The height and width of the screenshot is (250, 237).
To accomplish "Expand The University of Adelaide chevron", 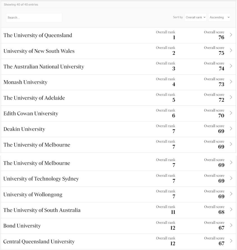I will (231, 97).
